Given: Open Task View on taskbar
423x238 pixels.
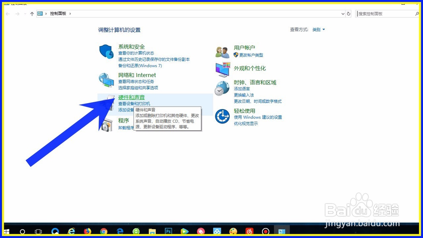Looking at the screenshot, I should coord(38,232).
